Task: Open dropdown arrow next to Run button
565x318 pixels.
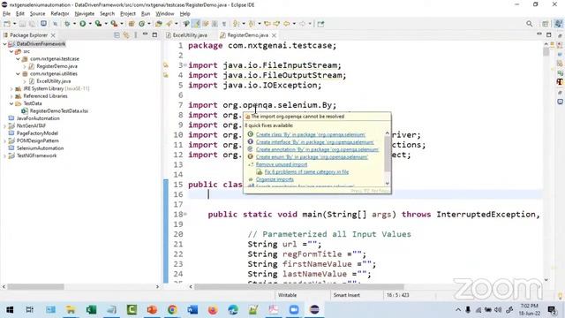Action: [90, 24]
